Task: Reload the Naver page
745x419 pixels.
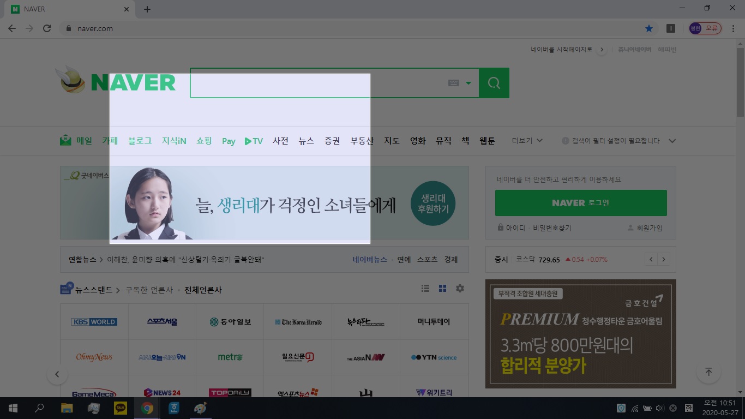Action: coord(47,28)
